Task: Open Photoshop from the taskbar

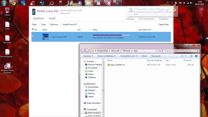Action: point(23,3)
